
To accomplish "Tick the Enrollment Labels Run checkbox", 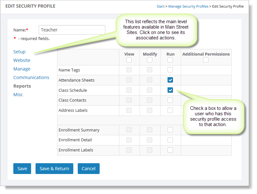I will coord(170,150).
